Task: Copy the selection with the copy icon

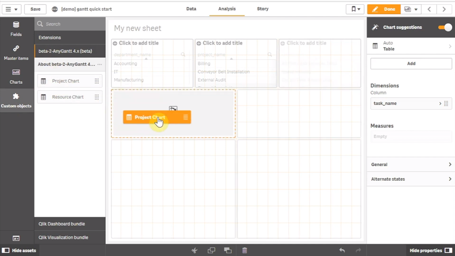Action: [211, 250]
